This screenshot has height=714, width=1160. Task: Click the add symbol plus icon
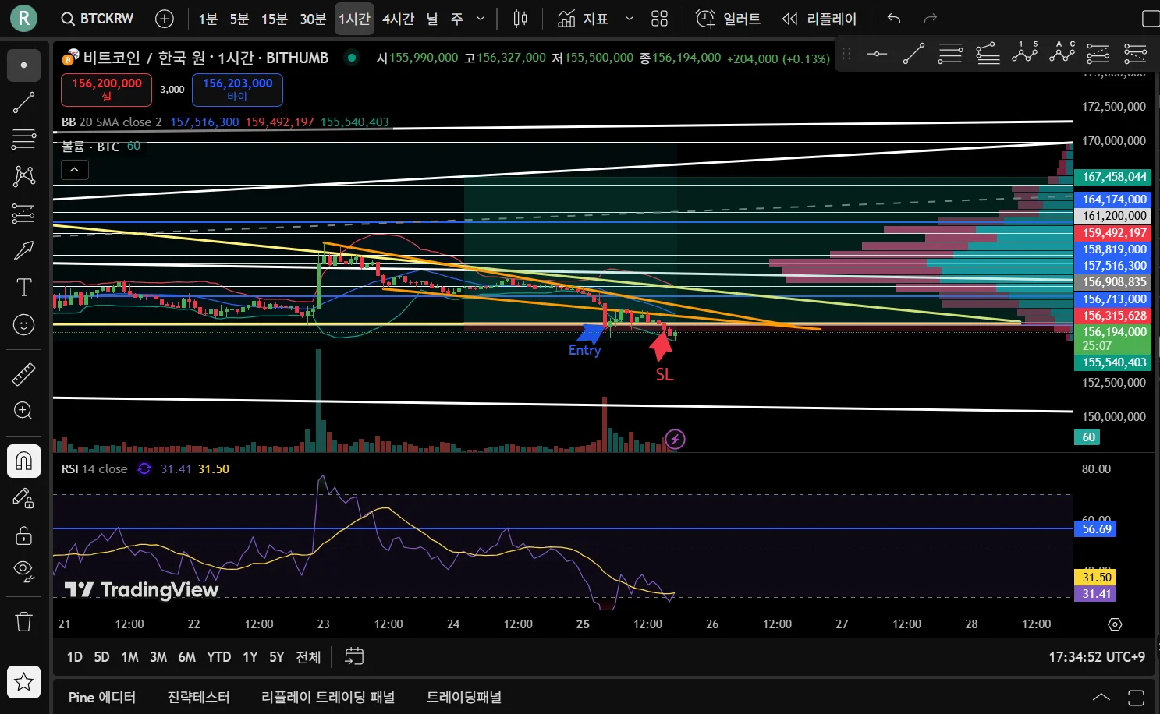coord(165,19)
